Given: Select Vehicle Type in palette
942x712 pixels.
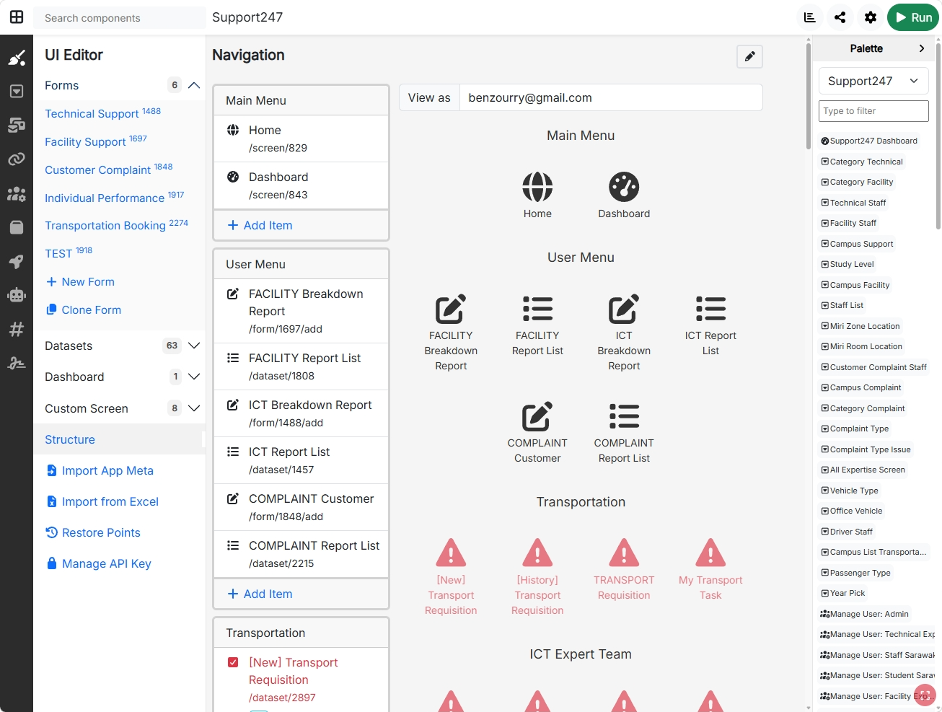Looking at the screenshot, I should coord(850,491).
